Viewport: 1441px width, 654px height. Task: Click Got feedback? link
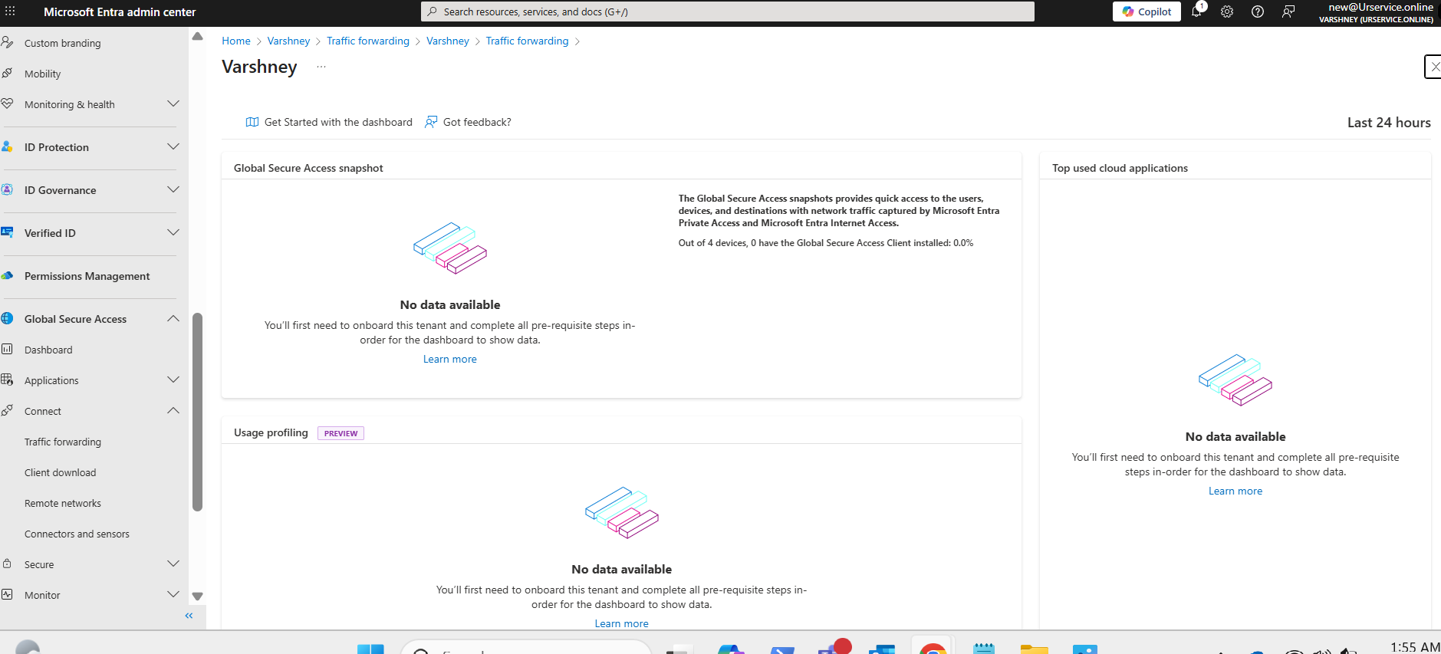(x=477, y=122)
